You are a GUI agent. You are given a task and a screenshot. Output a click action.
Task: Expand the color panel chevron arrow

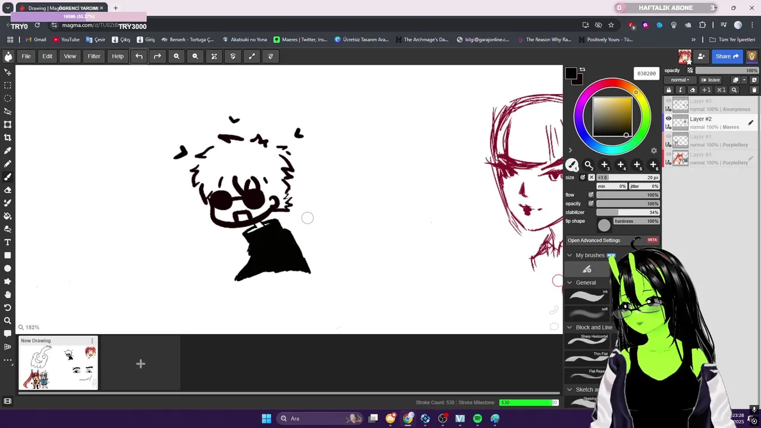tap(571, 150)
